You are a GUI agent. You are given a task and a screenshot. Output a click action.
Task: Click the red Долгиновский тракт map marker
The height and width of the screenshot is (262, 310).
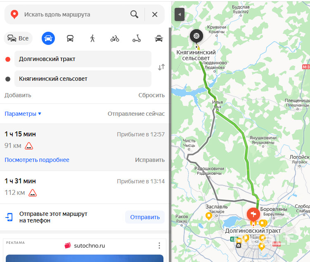pyautogui.click(x=253, y=215)
